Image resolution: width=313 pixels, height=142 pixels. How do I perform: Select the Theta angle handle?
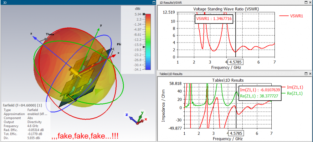44,40
